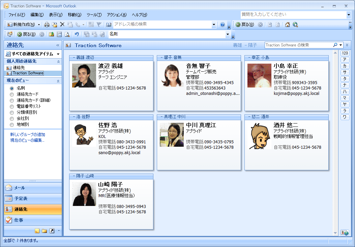Open the 予定表 calendar pane
The height and width of the screenshot is (247, 355).
click(x=33, y=199)
